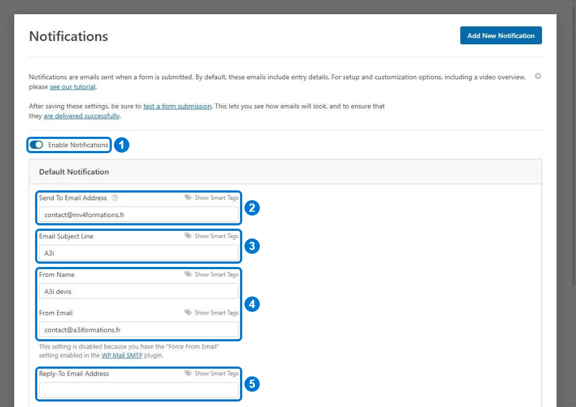This screenshot has height=407, width=576.
Task: Click the tag icon for Send To Email Address
Action: (x=188, y=197)
